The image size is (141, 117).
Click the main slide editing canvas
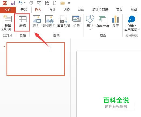click(109, 84)
